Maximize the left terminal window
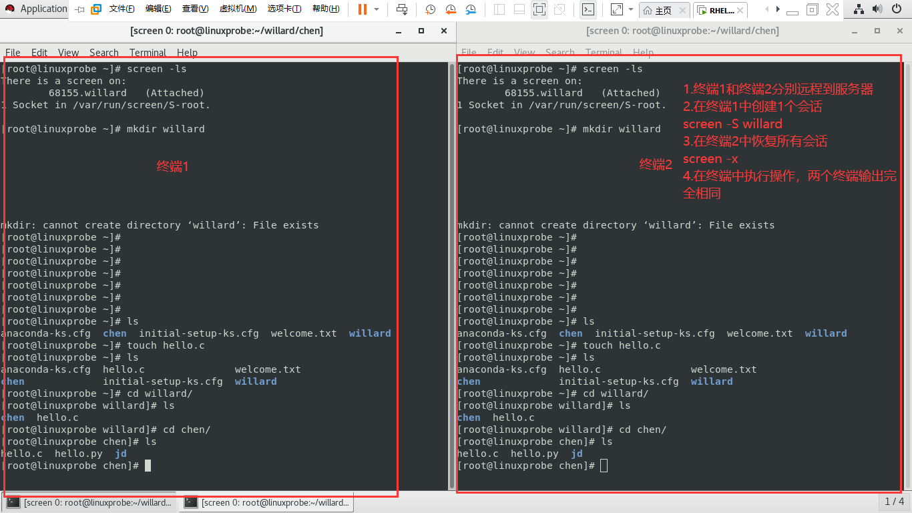912x513 pixels. coord(421,31)
